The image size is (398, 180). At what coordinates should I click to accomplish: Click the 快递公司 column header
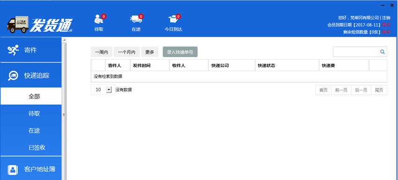point(231,65)
